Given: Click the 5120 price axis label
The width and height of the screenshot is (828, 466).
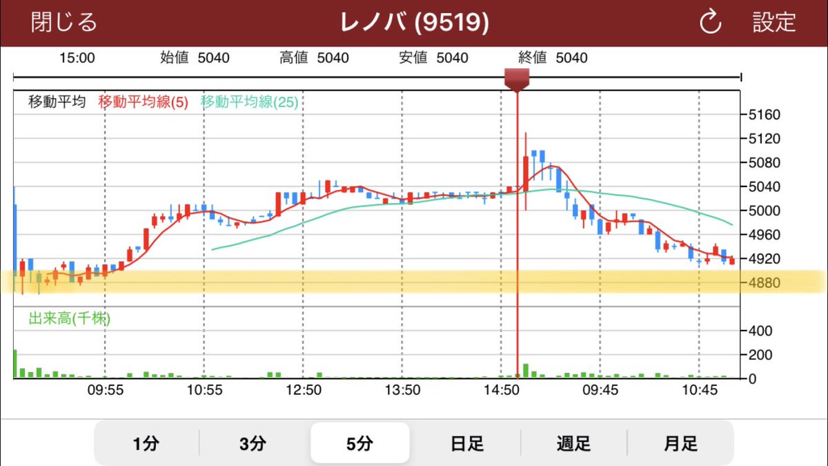Looking at the screenshot, I should coord(764,139).
